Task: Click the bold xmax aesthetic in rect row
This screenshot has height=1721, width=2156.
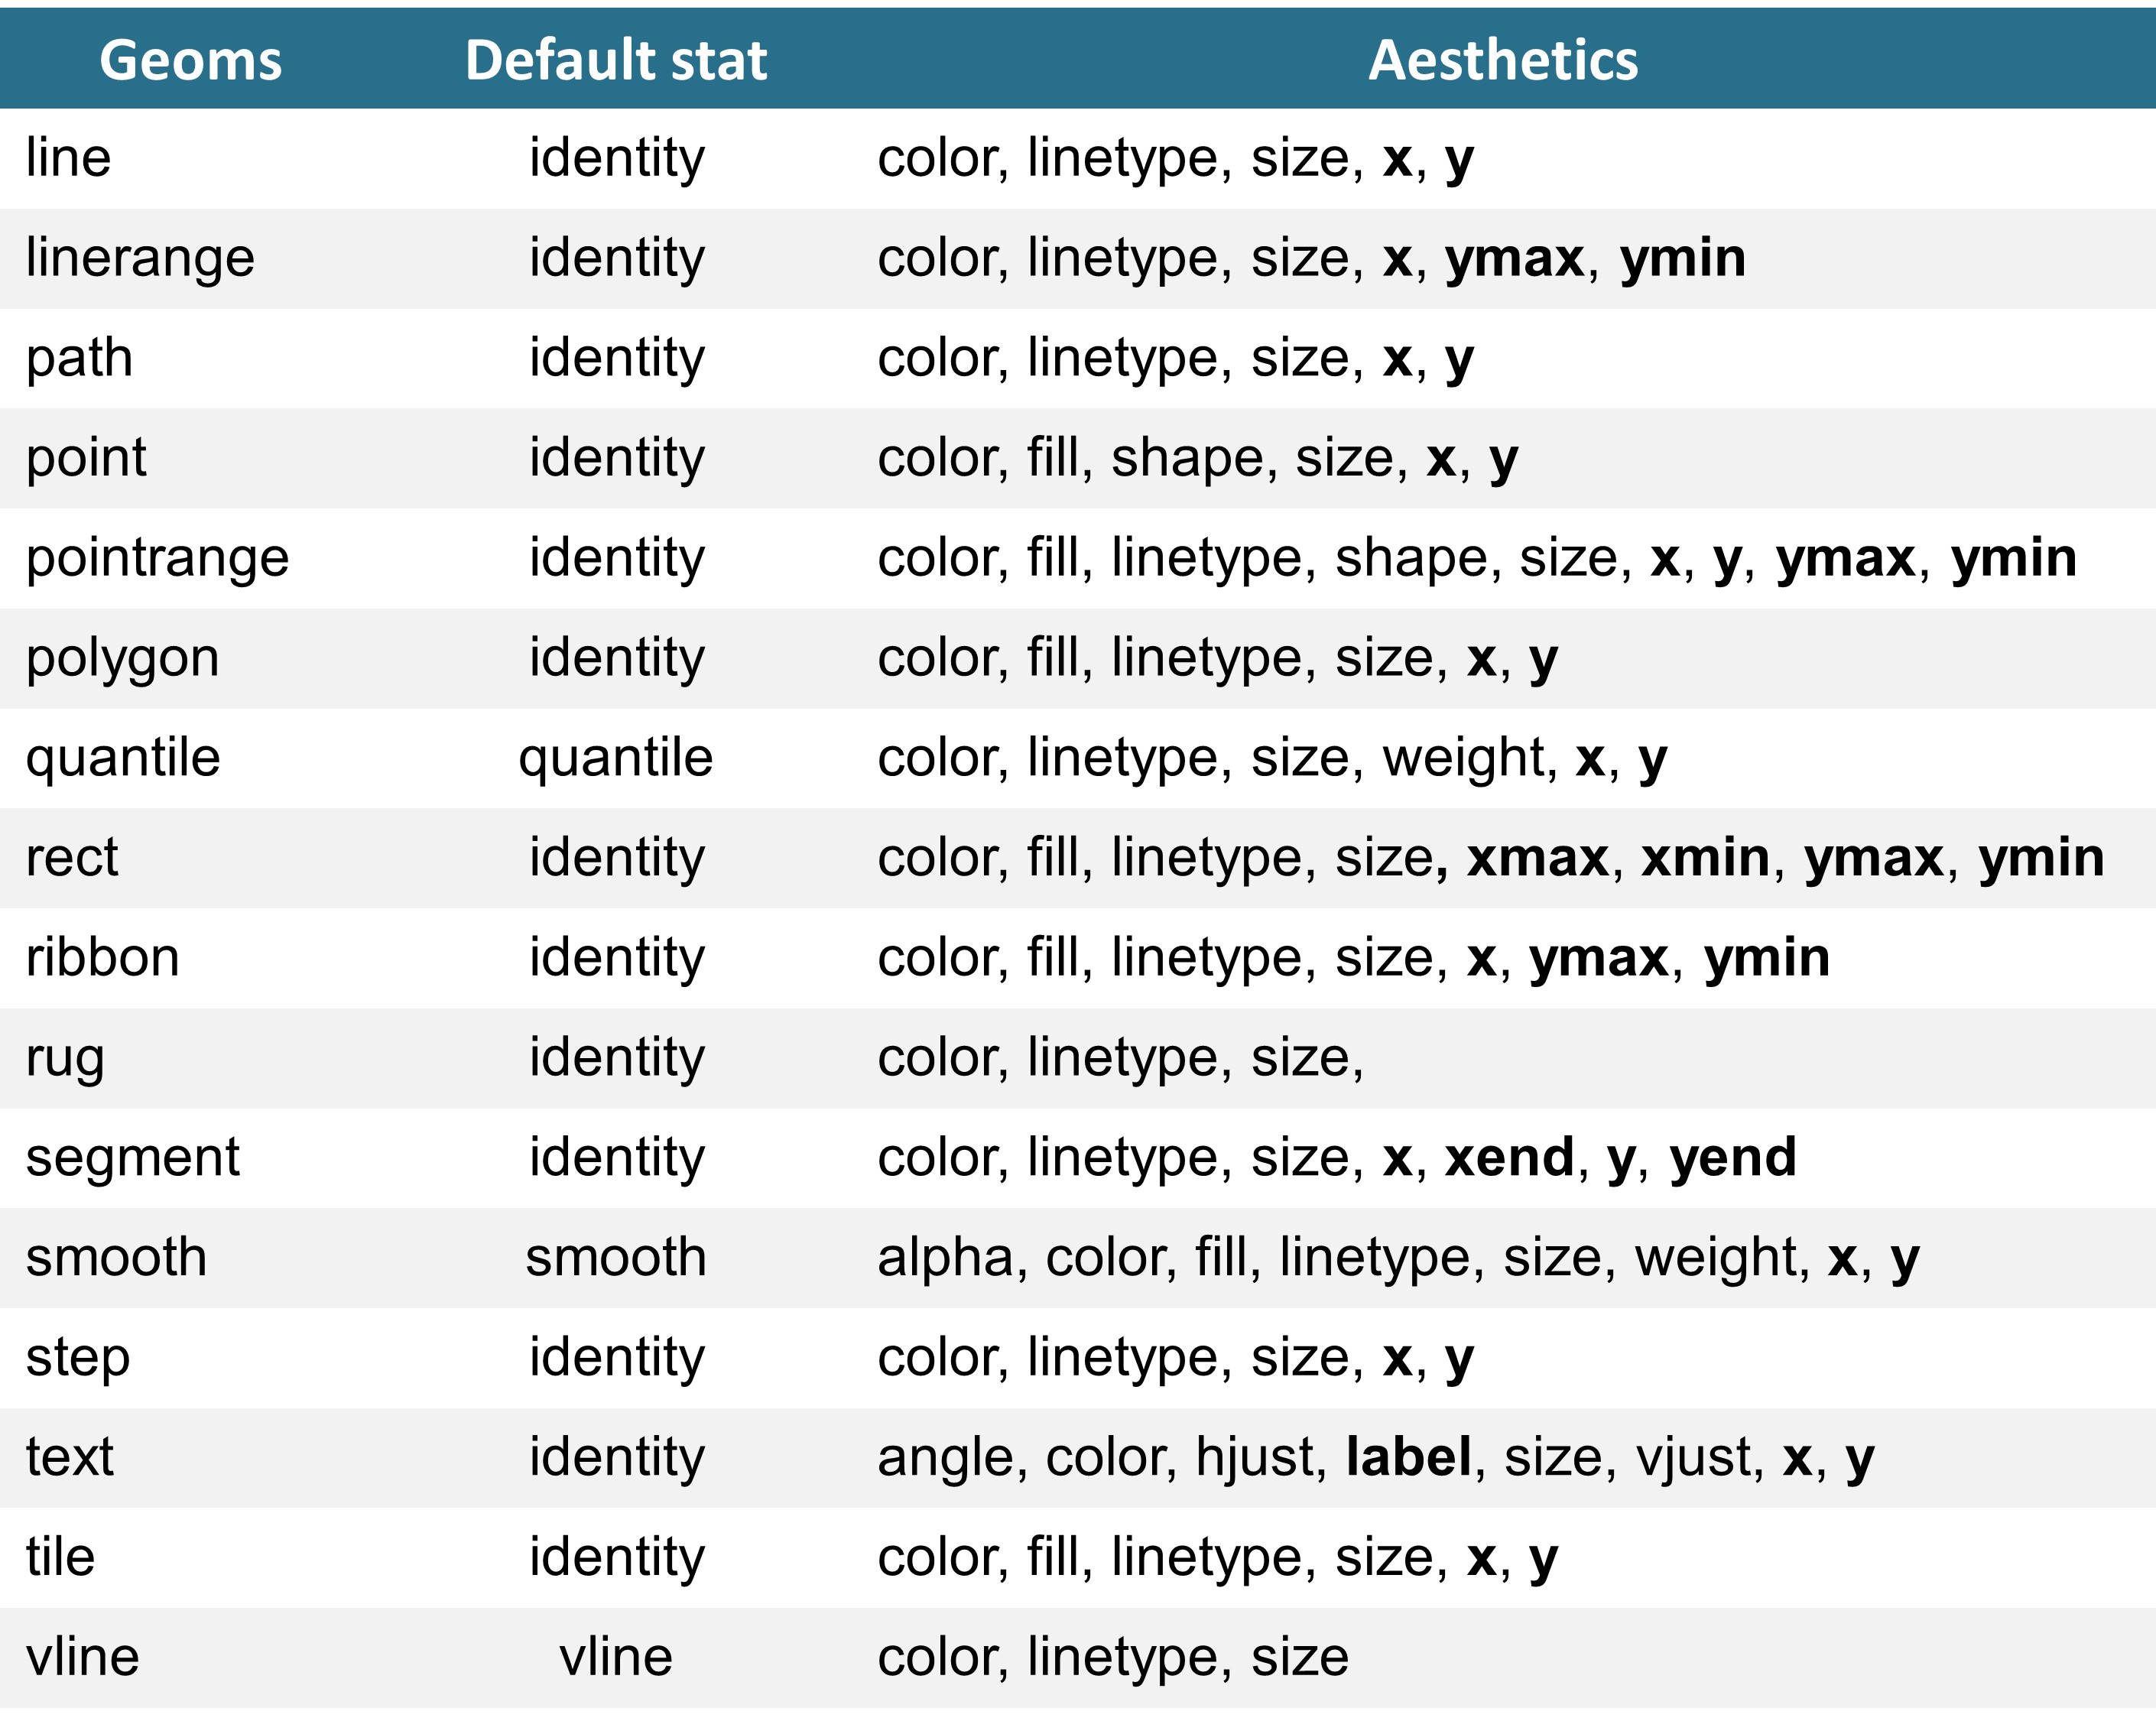Action: 1538,857
